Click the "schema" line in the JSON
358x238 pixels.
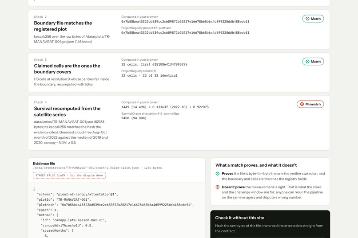pos(78,194)
